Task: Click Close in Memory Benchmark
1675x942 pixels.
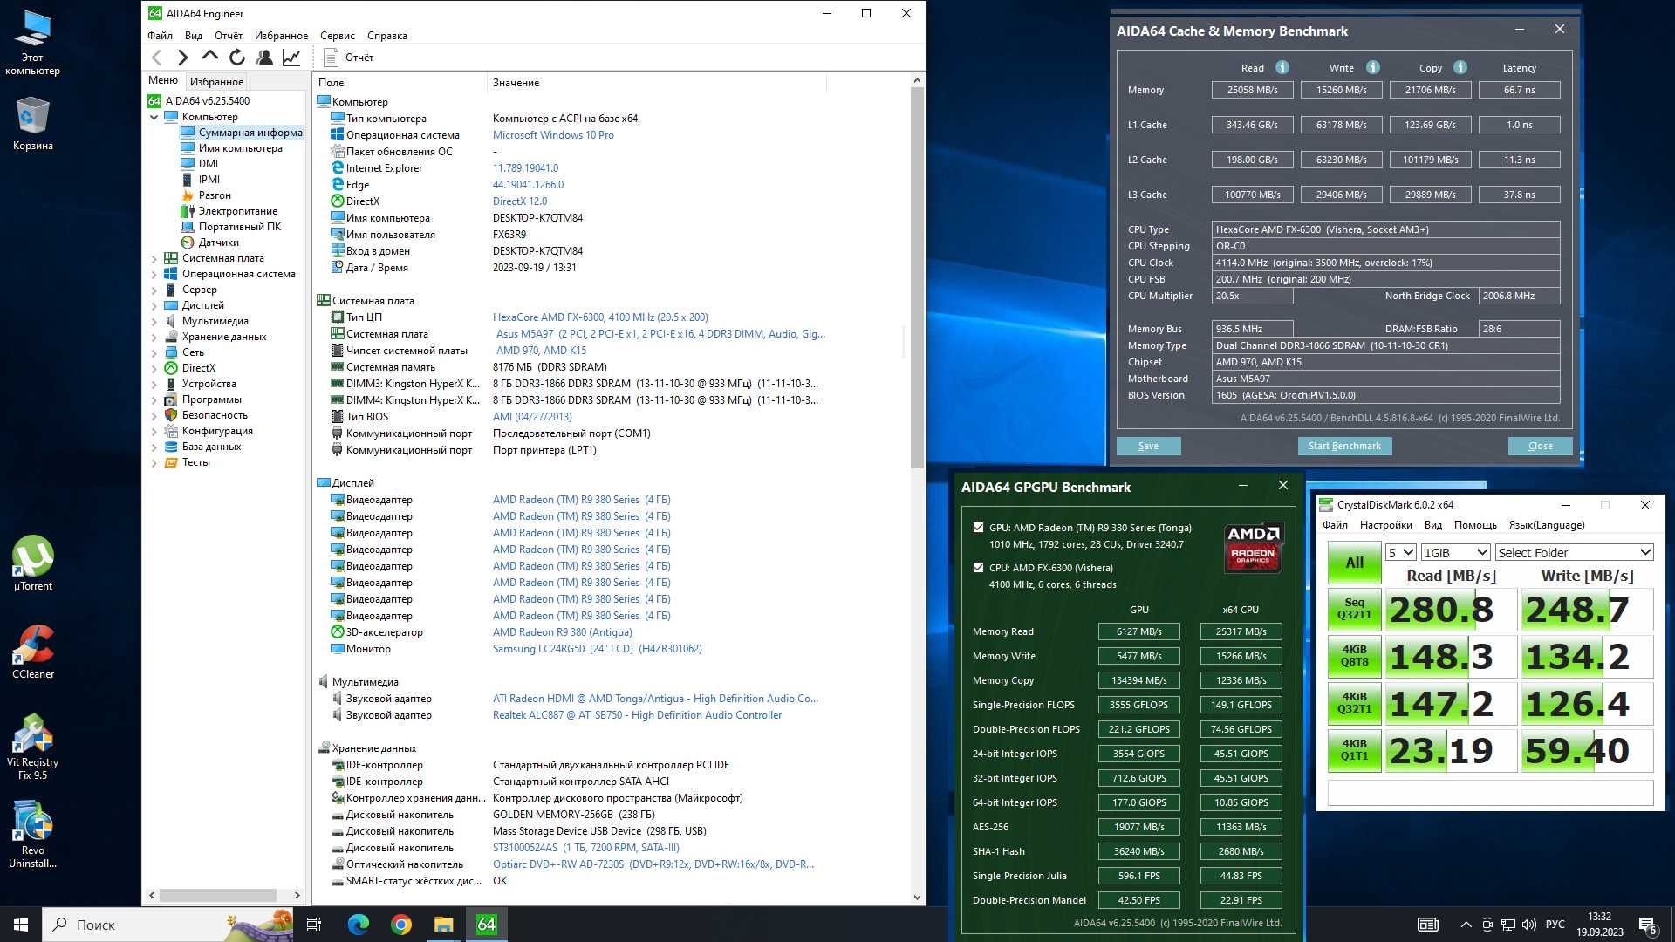Action: (x=1540, y=446)
